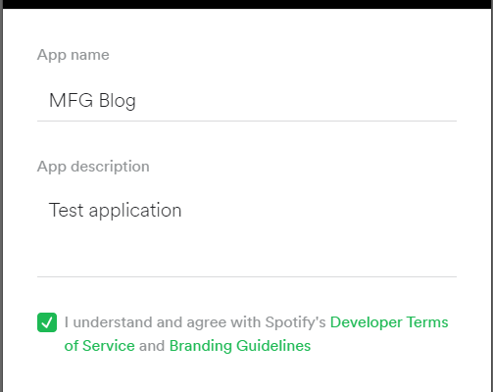
Task: Click the underline beneath the App description area
Action: click(x=247, y=276)
